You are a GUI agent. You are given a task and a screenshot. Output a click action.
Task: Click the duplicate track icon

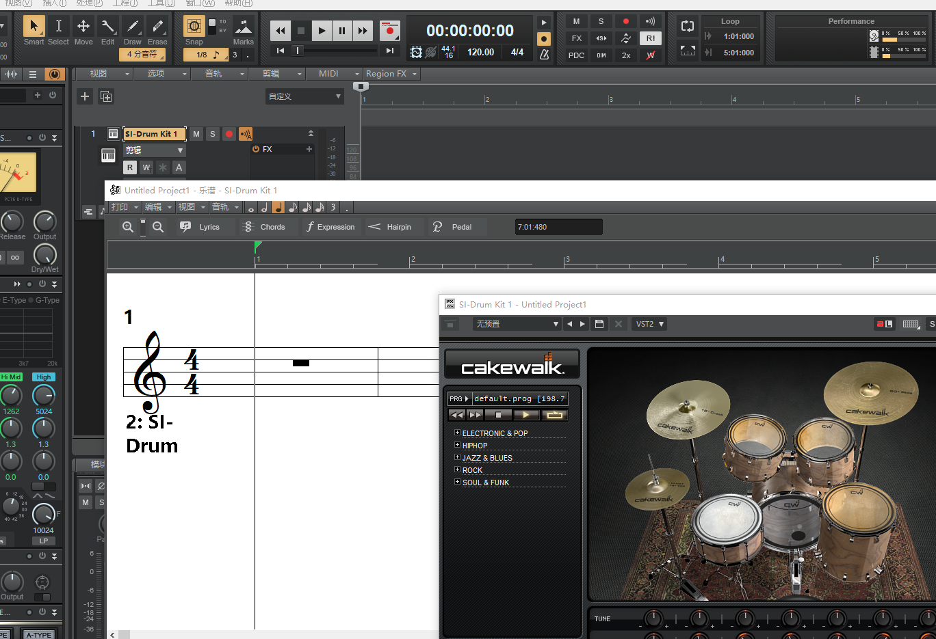coord(106,96)
